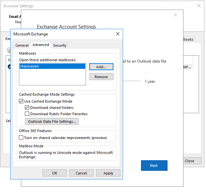The image size is (206, 192).
Task: Remove the selected mailbox
Action: point(101,77)
